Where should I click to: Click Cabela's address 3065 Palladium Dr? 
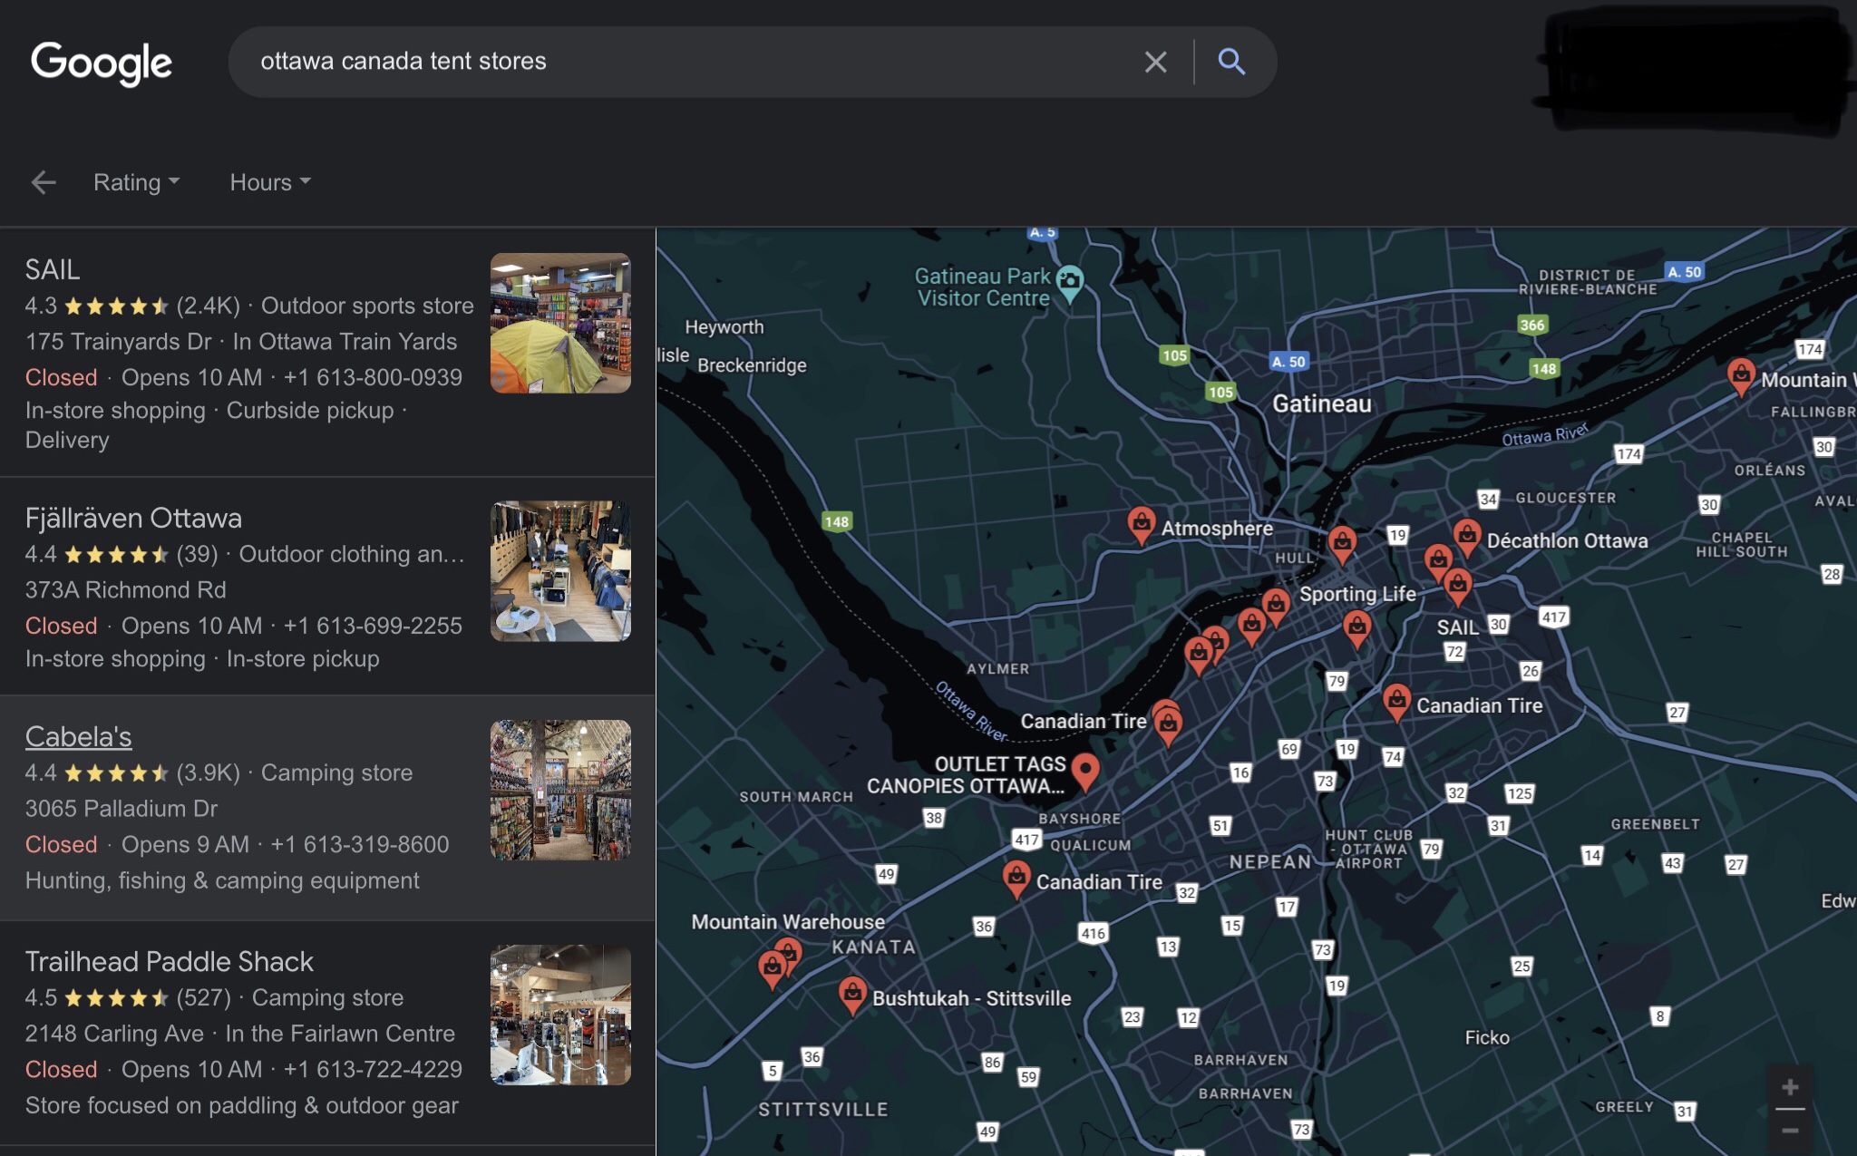coord(122,808)
